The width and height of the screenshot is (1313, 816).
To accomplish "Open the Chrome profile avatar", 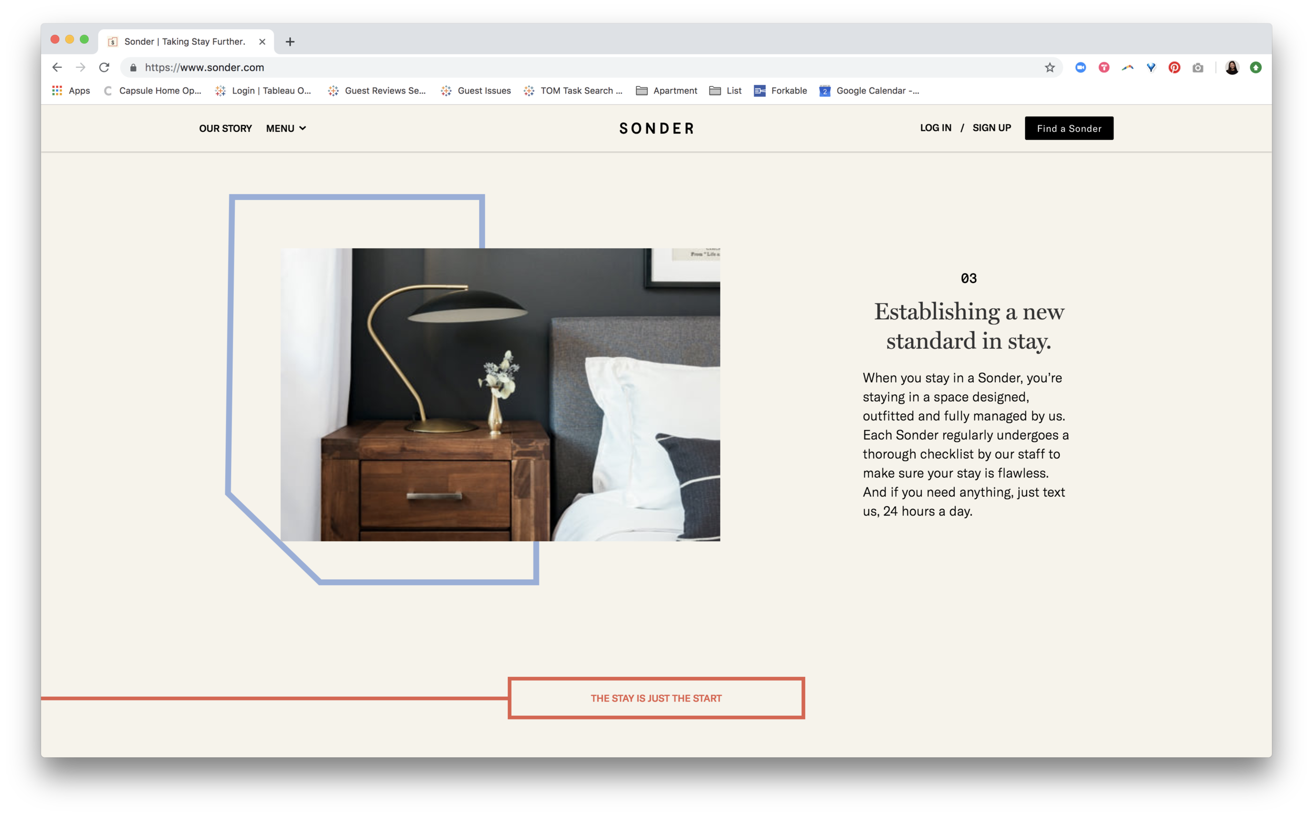I will click(1232, 67).
